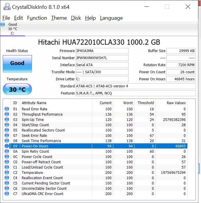This screenshot has height=203, width=201.
Task: Select the Read Error Rate row
Action: pos(95,109)
